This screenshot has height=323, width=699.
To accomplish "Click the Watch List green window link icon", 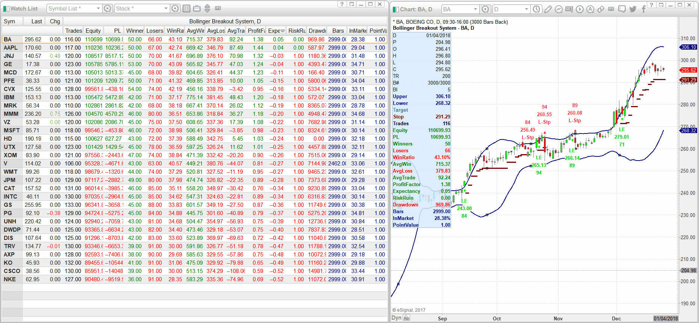I will 6,9.
